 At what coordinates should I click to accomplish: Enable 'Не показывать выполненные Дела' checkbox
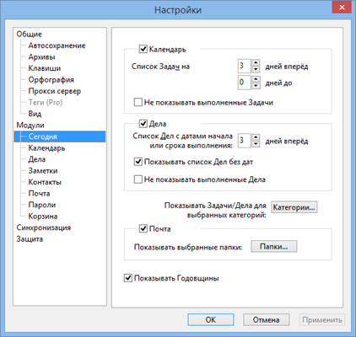138,179
